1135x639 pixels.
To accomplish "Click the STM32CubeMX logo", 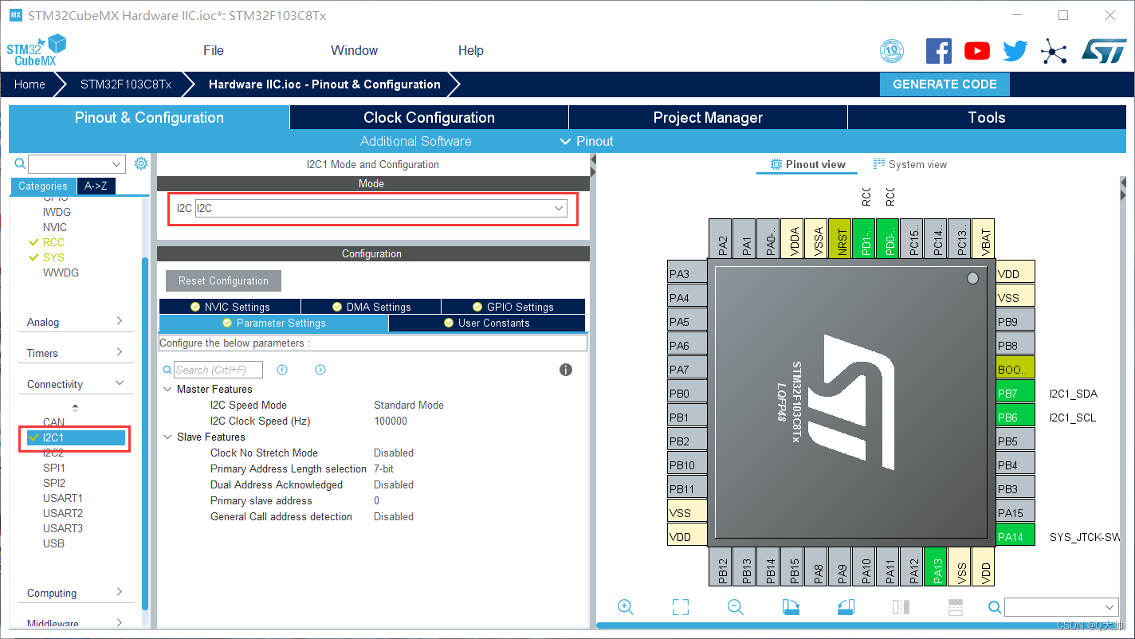I will (x=37, y=50).
